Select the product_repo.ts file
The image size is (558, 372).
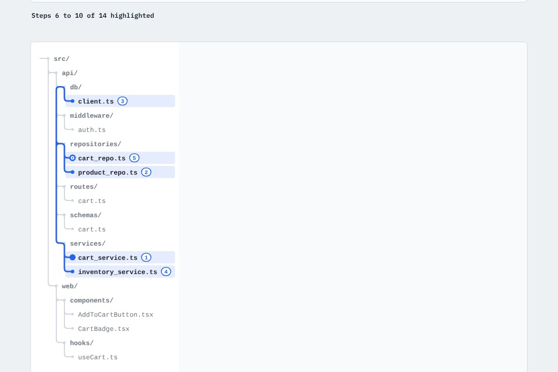click(x=120, y=172)
